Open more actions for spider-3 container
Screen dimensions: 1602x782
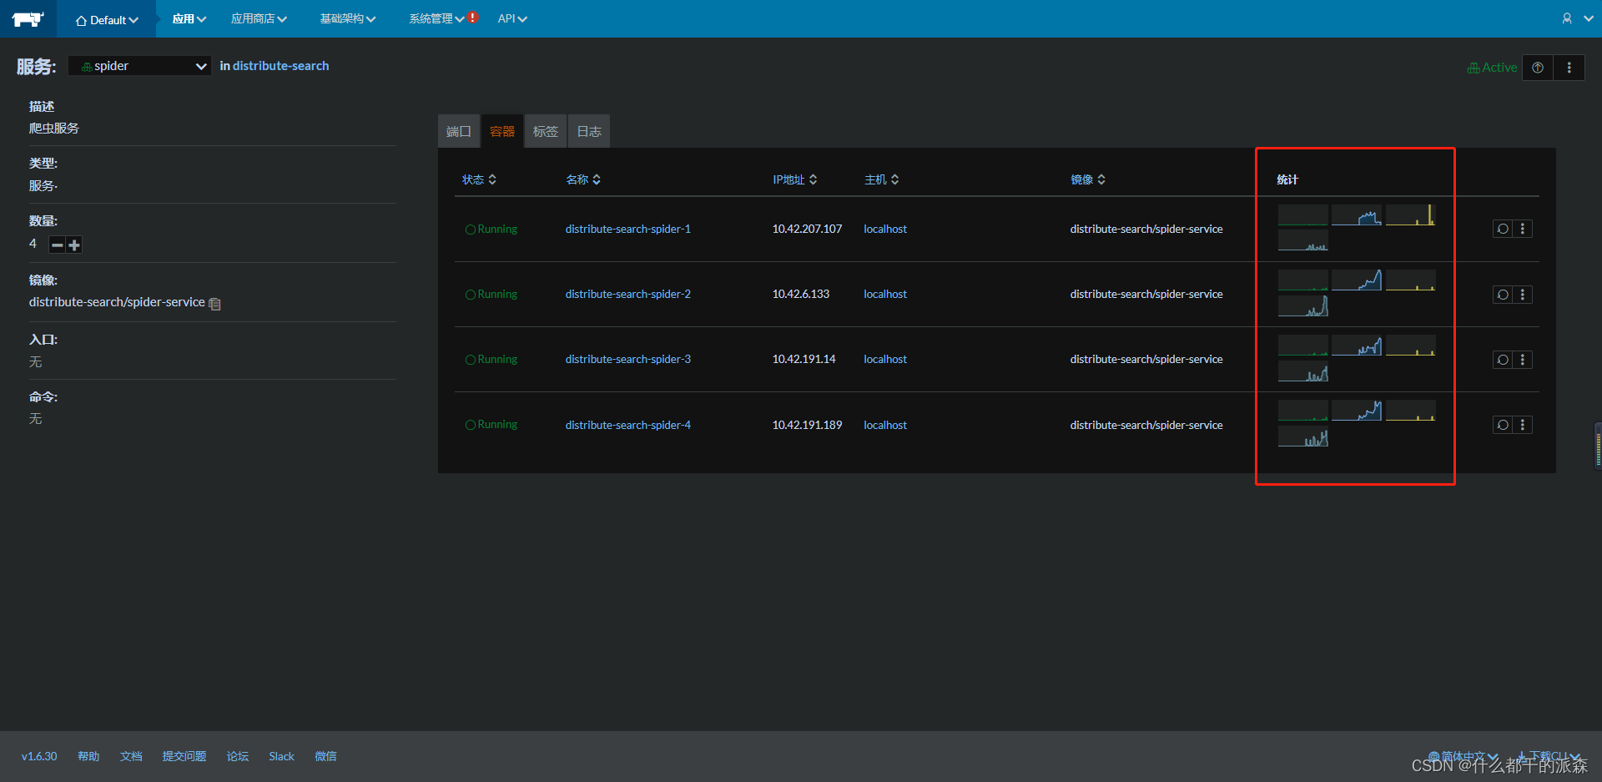(x=1523, y=360)
